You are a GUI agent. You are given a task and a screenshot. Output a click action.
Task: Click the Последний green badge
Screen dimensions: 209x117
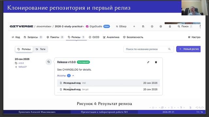pyautogui.click(x=83, y=62)
